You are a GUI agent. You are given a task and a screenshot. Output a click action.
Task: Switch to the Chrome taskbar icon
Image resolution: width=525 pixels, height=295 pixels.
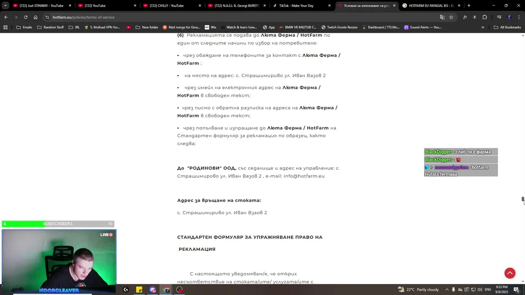click(x=166, y=290)
